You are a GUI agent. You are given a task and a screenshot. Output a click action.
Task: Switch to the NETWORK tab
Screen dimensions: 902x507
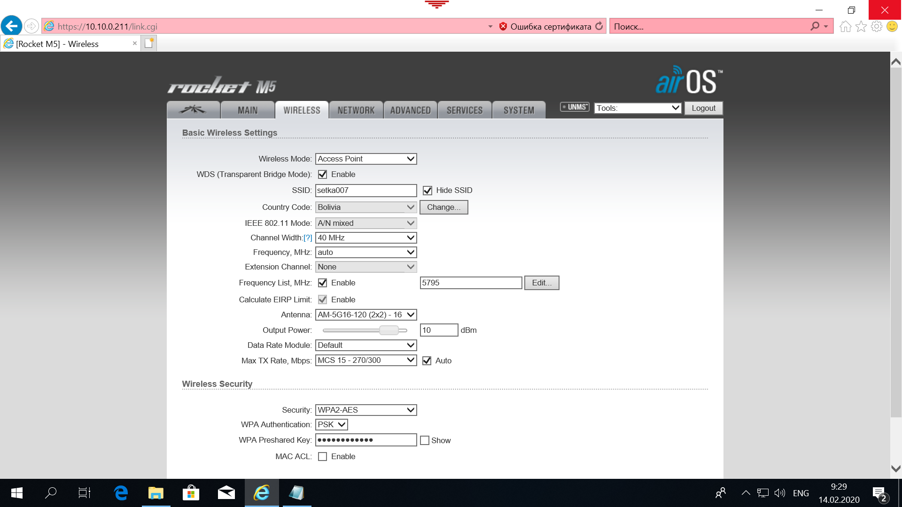pos(356,110)
